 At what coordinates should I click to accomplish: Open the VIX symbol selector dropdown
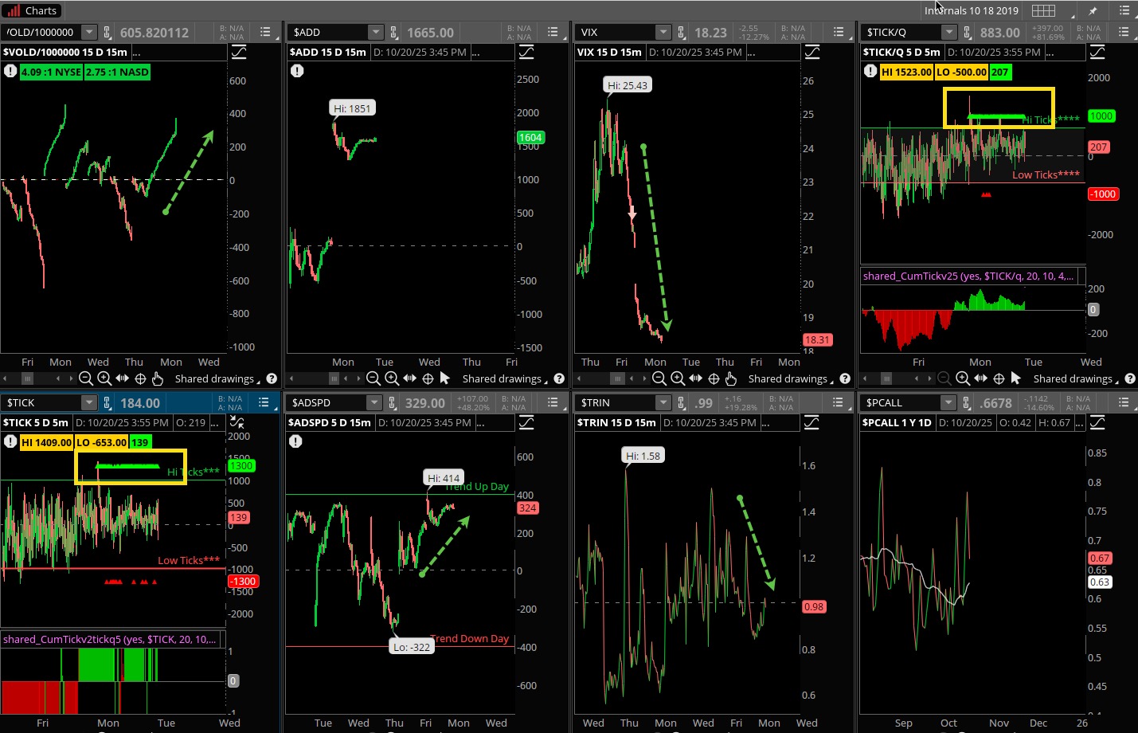(663, 33)
